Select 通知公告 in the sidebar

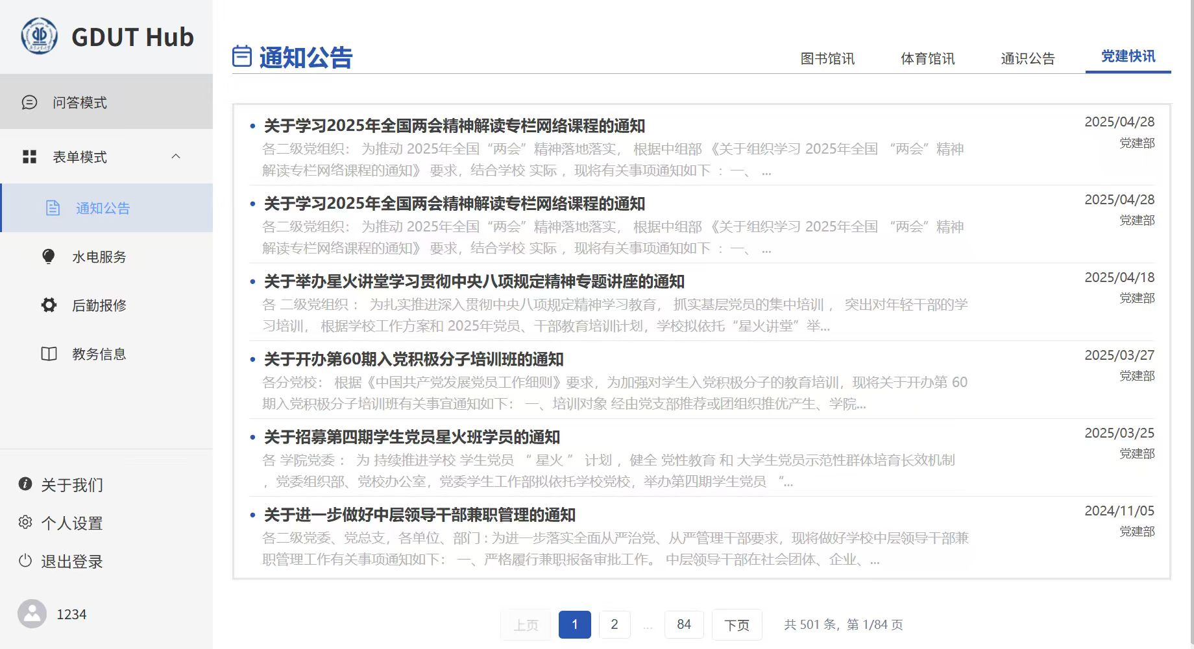[103, 208]
